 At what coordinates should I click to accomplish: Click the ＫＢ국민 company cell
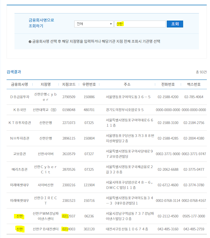coord(19,110)
